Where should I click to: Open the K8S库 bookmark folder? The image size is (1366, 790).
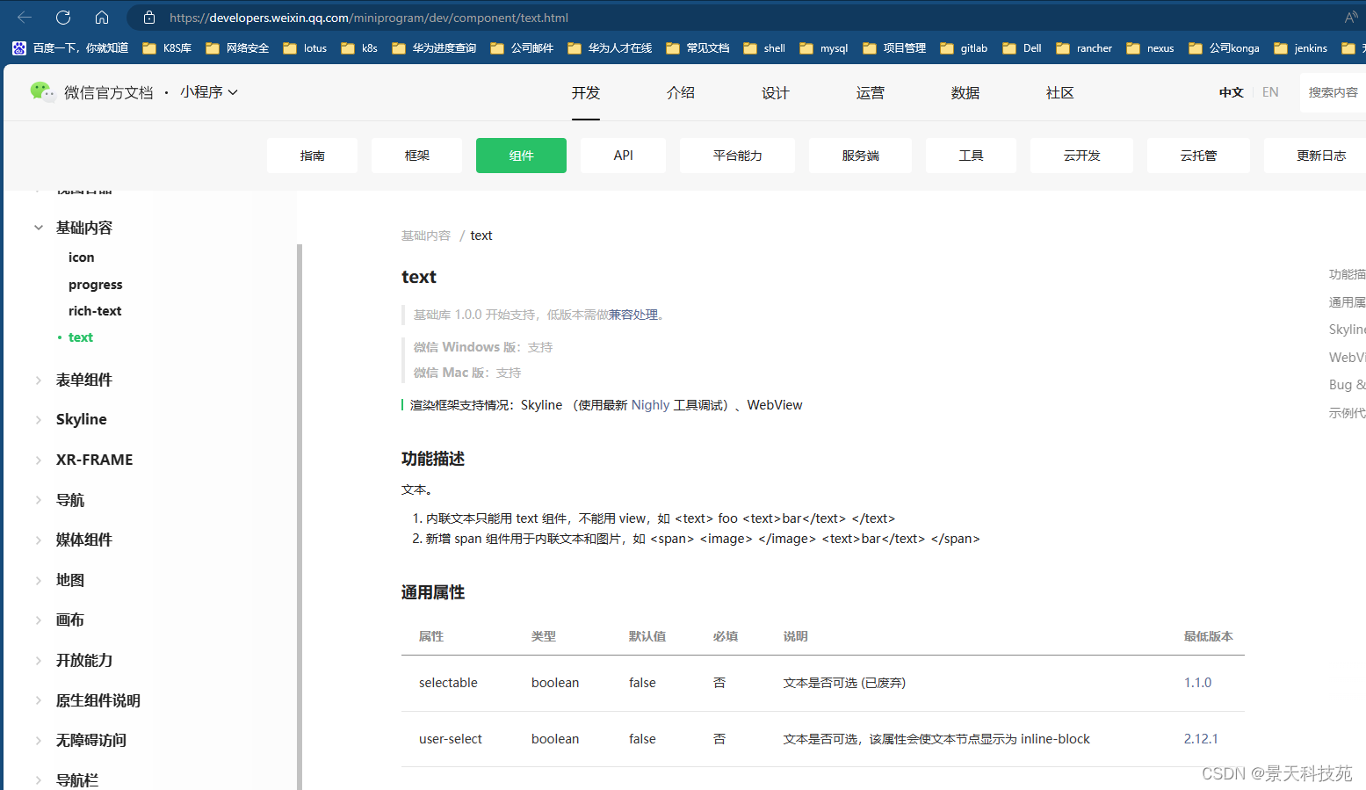[x=167, y=48]
